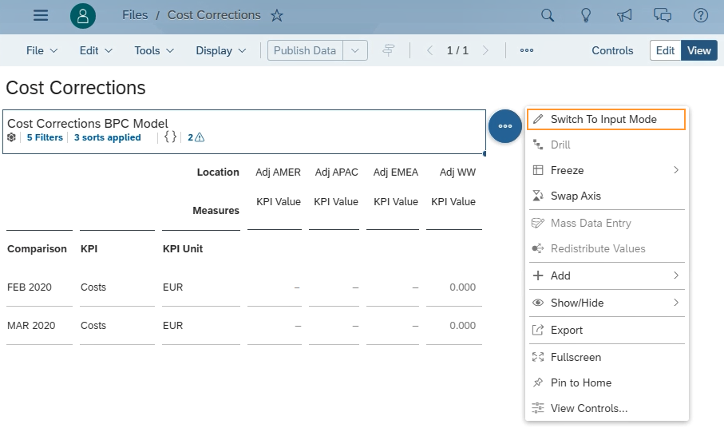The width and height of the screenshot is (724, 432).
Task: Go to Files breadcrumb
Action: [x=135, y=15]
